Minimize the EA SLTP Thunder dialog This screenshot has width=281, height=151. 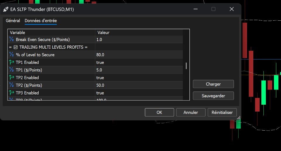coord(196,9)
